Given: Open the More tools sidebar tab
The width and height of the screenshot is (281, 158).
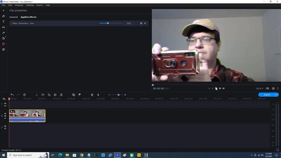Looking at the screenshot, I should point(4,50).
